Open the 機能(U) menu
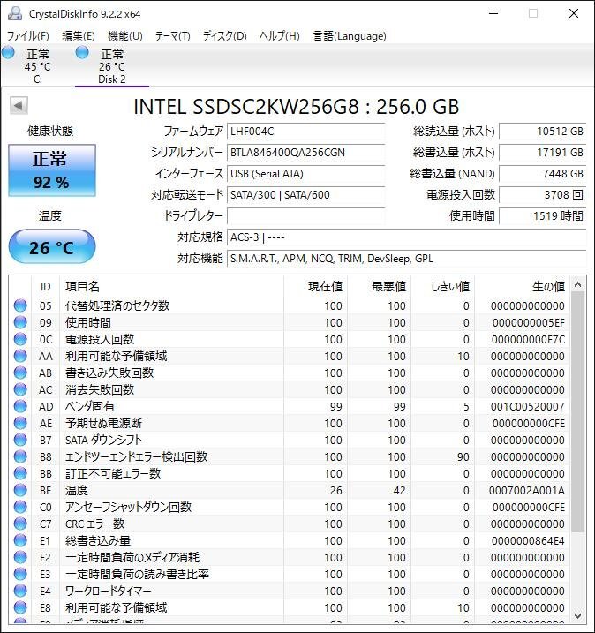This screenshot has width=595, height=633. point(125,36)
